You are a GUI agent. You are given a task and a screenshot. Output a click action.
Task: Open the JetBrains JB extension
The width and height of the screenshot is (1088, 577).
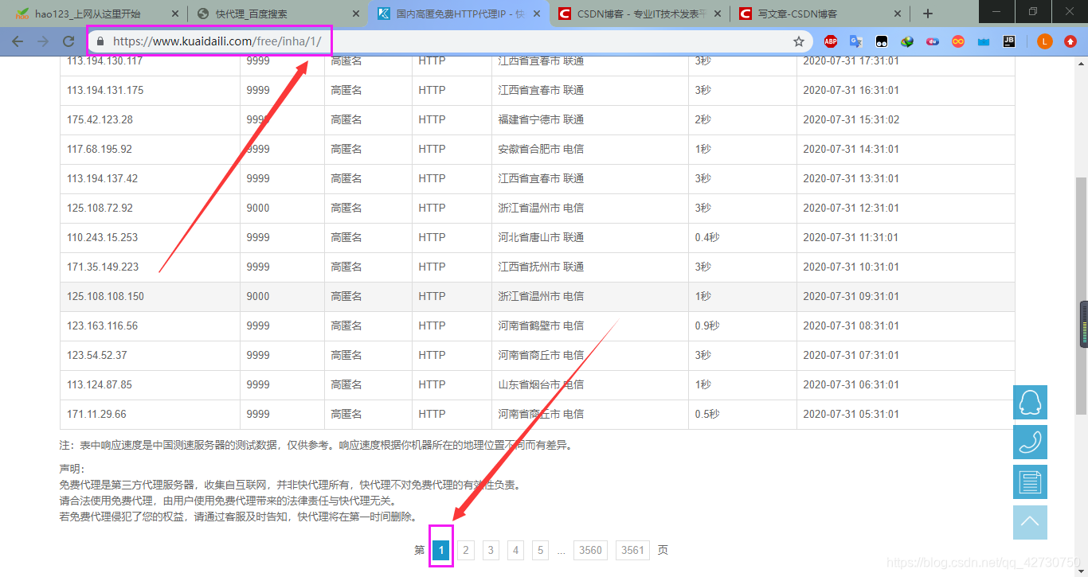pyautogui.click(x=1009, y=41)
